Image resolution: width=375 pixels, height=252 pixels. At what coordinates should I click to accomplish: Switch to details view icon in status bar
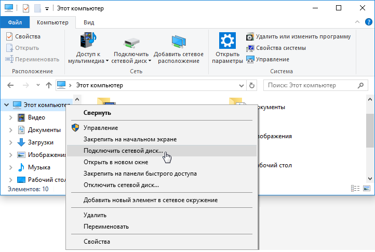[356, 190]
